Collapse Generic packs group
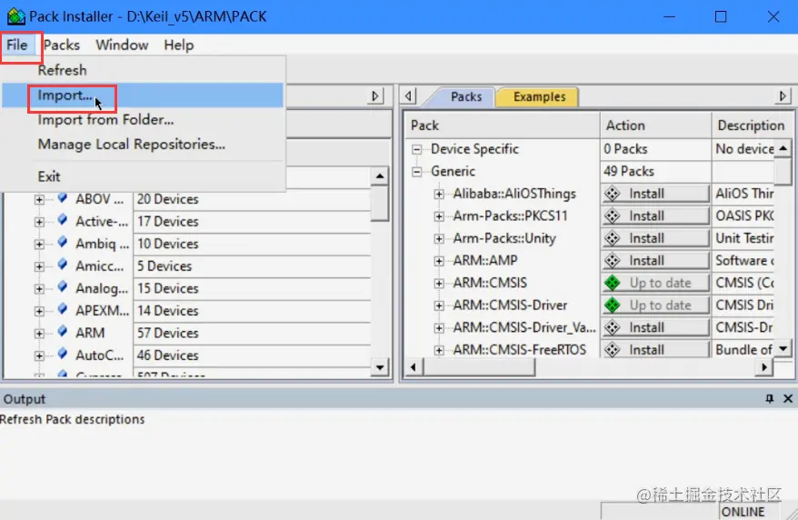Viewport: 798px width, 520px height. coord(417,172)
